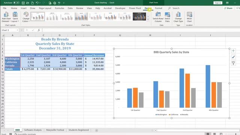
Task: Click the Save icon in quick access toolbar
Action: tap(23, 3)
